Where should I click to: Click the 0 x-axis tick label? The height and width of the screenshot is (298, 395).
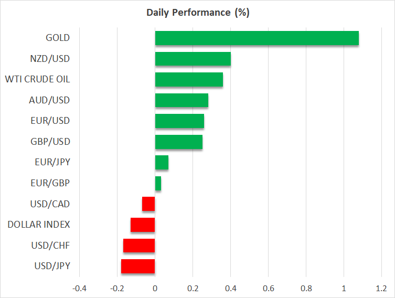coord(155,288)
